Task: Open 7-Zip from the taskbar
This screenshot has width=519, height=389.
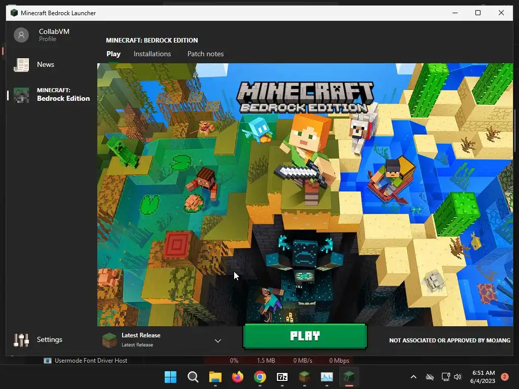Action: tap(282, 377)
